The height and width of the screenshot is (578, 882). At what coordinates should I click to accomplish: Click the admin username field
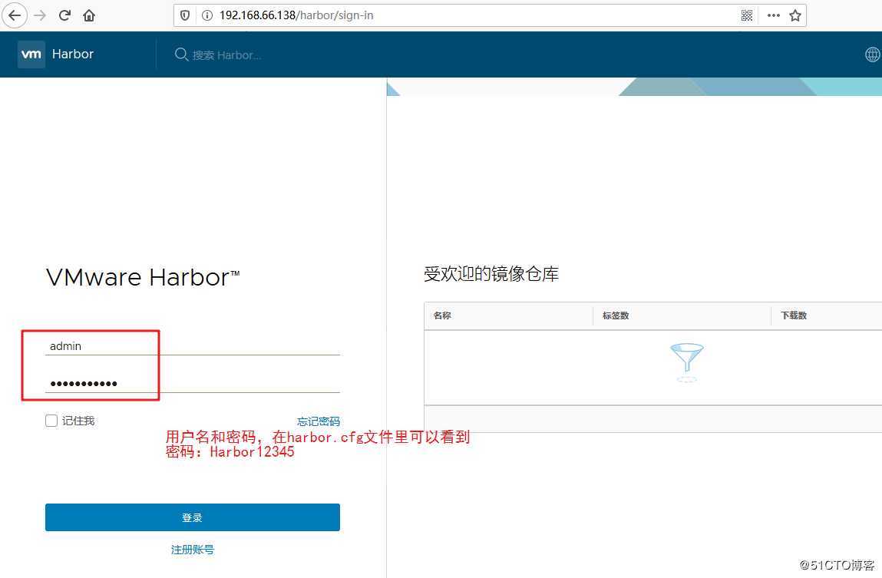point(193,345)
